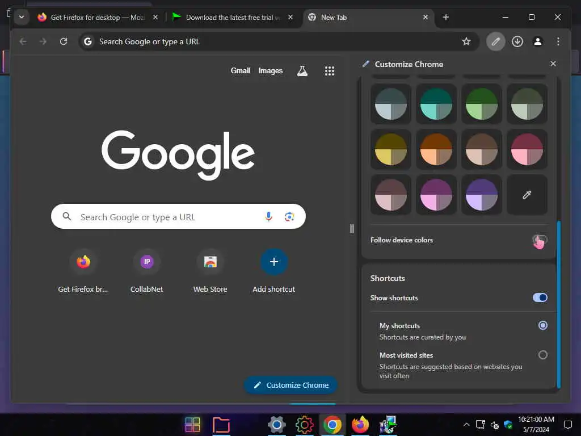The height and width of the screenshot is (436, 581).
Task: Select the teal aqua theme color swatch
Action: [436, 104]
